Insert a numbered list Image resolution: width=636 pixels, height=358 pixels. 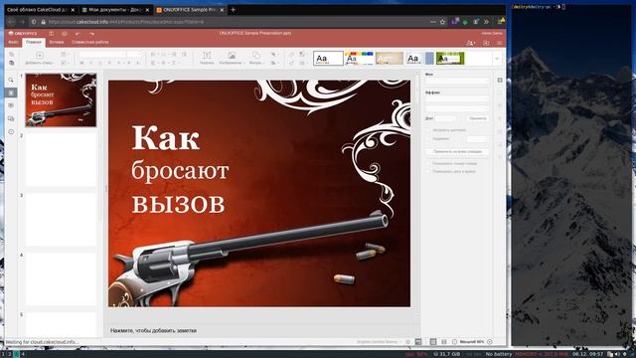164,54
